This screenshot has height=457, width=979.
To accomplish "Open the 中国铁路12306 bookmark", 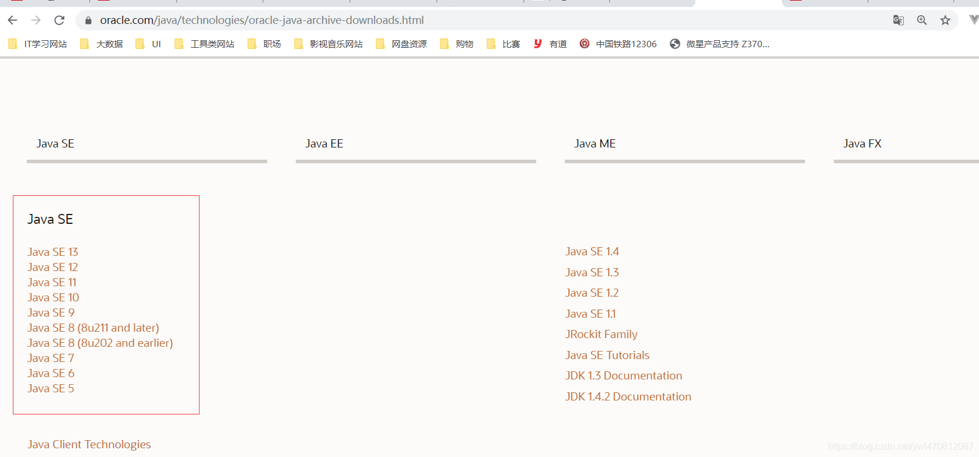I will coord(618,44).
